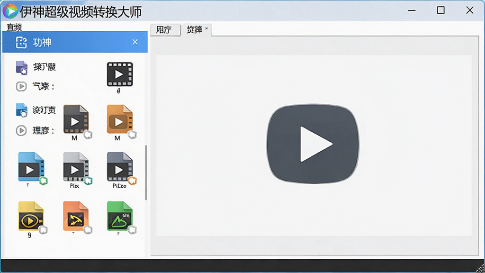Click the purple document icon beside 撩冂殿

22,67
